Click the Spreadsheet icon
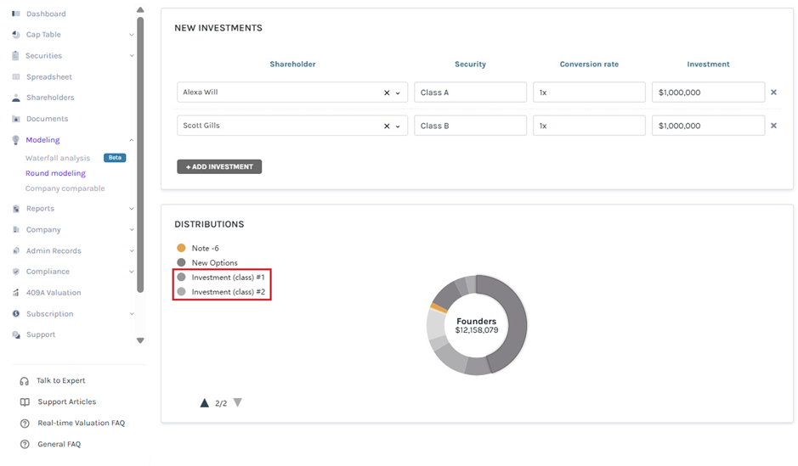 tap(16, 76)
